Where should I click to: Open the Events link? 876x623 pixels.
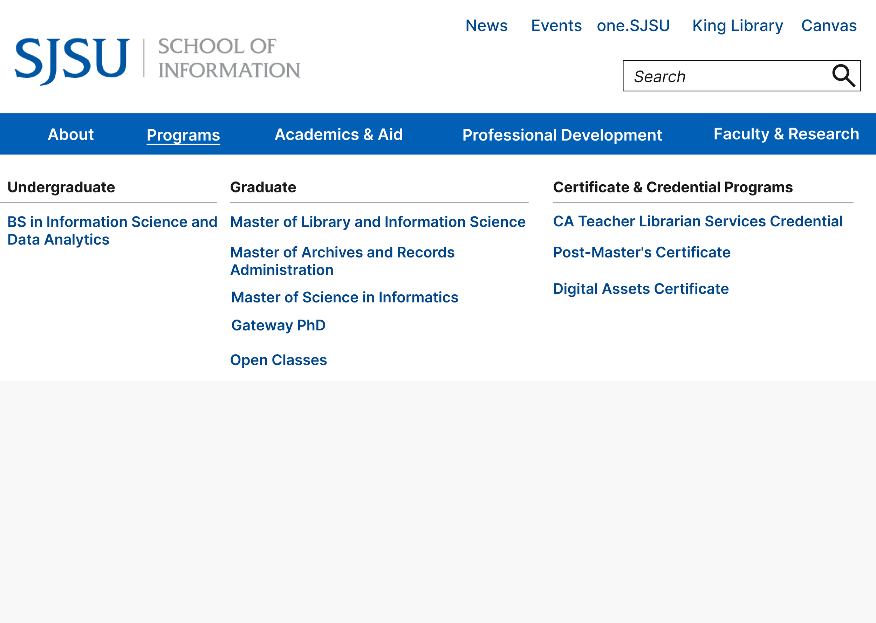point(556,26)
